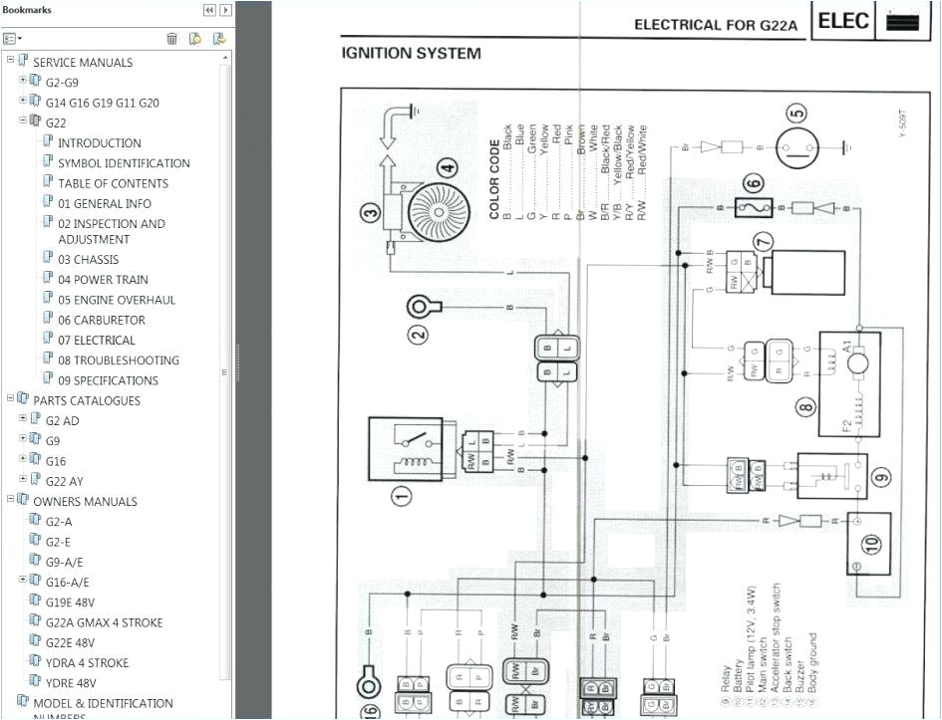Image resolution: width=942 pixels, height=720 pixels.
Task: Click the right-arrow button in Bookmarks header
Action: [225, 10]
